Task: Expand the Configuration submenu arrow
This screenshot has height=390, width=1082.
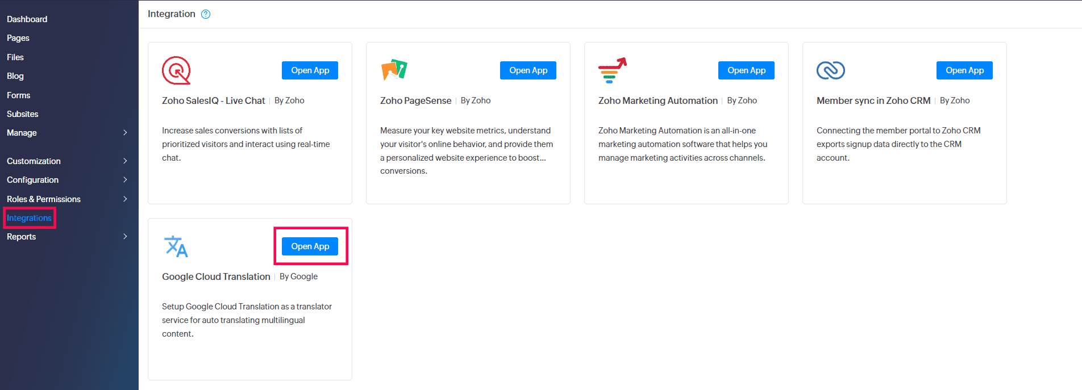Action: [x=125, y=180]
